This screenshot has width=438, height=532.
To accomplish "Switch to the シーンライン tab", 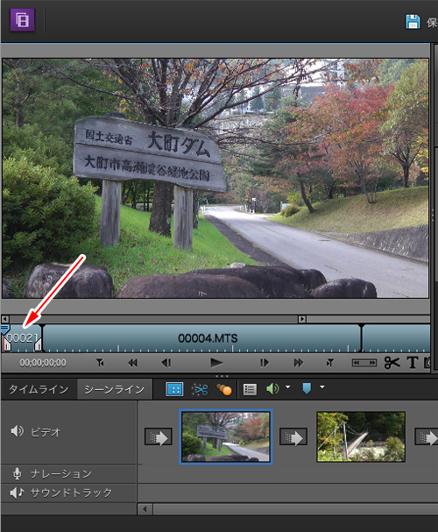I will click(115, 389).
